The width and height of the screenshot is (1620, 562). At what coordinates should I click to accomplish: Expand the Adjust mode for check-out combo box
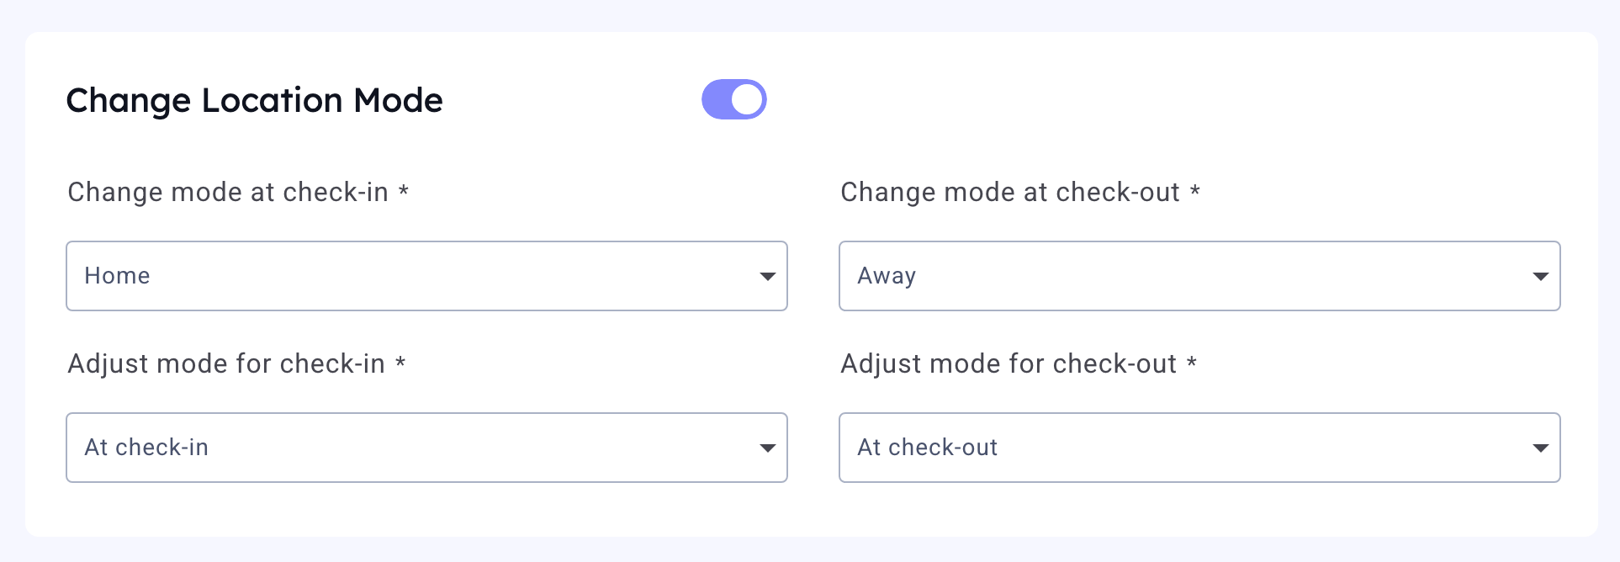(x=1199, y=448)
